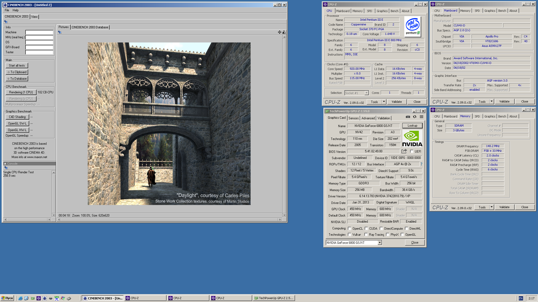Toggle the Vulkan checkbox
Image resolution: width=538 pixels, height=302 pixels.
(349, 235)
